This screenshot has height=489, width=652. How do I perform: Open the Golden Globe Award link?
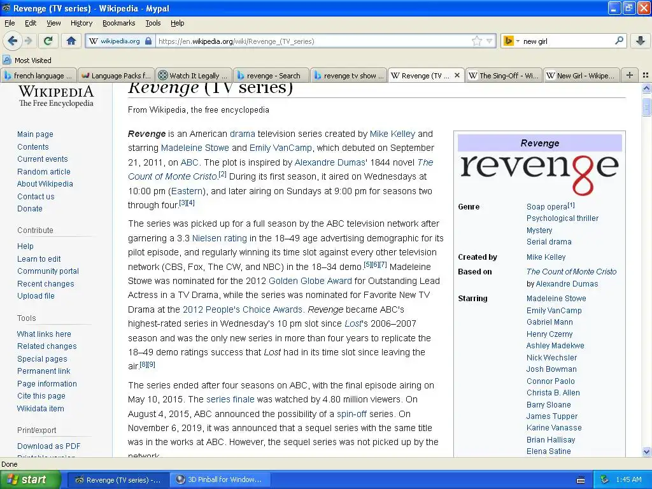click(310, 281)
